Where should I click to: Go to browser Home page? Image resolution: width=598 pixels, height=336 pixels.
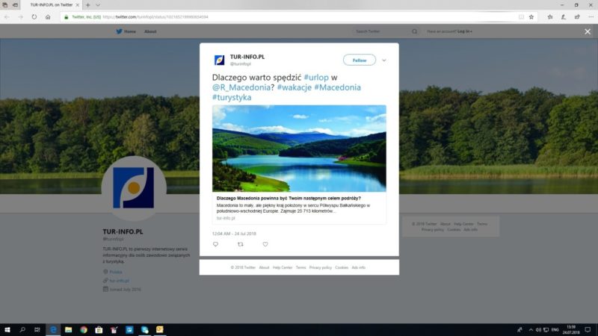click(x=48, y=16)
